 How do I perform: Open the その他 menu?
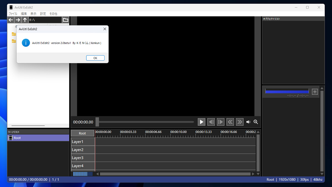[53, 14]
